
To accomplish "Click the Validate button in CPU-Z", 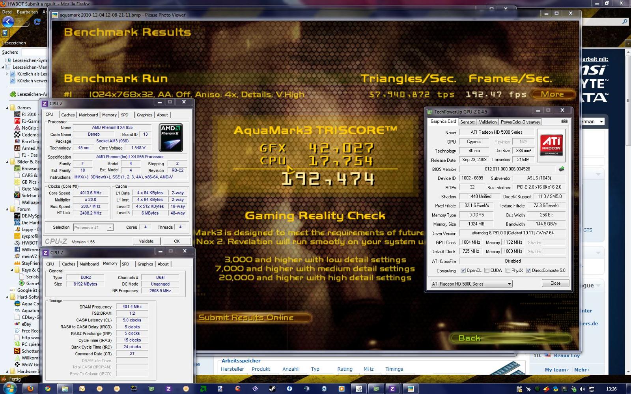I will click(x=146, y=241).
